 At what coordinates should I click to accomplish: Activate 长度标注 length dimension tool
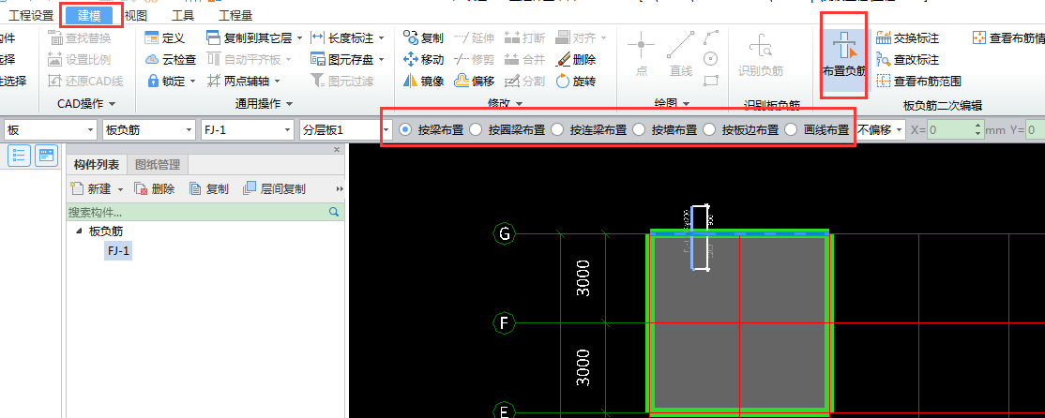click(347, 37)
